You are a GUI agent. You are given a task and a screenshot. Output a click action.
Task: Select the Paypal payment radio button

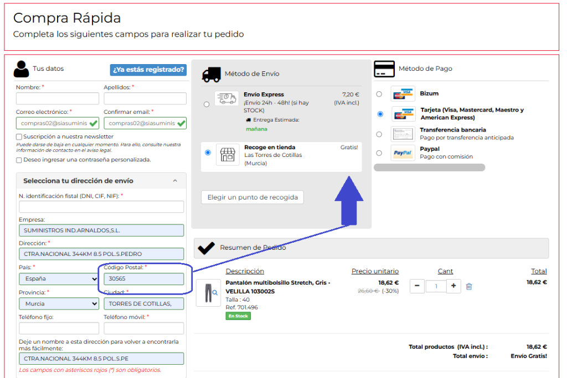pyautogui.click(x=379, y=153)
